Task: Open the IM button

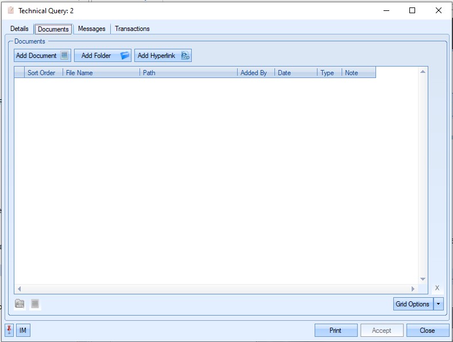Action: (23, 330)
